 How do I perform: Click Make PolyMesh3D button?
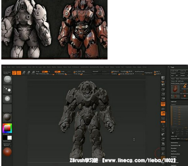coord(182,79)
